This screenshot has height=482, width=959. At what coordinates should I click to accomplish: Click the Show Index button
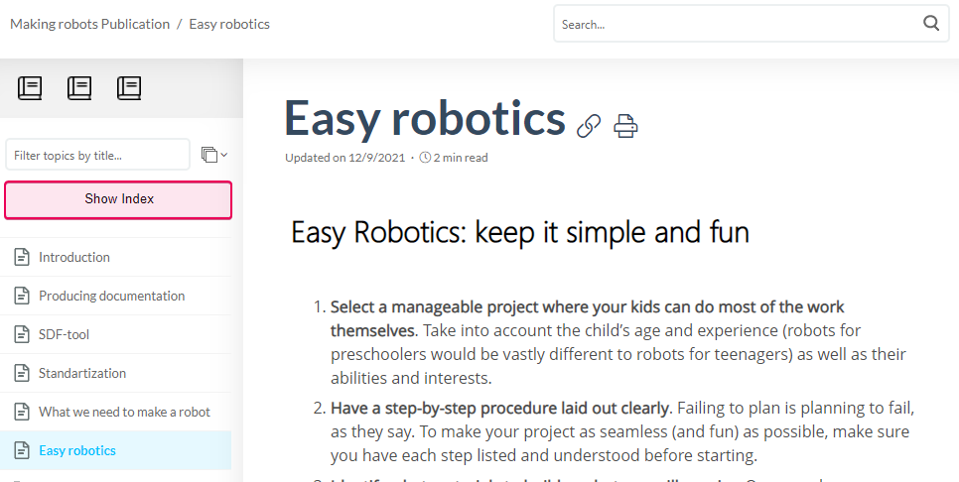(118, 199)
